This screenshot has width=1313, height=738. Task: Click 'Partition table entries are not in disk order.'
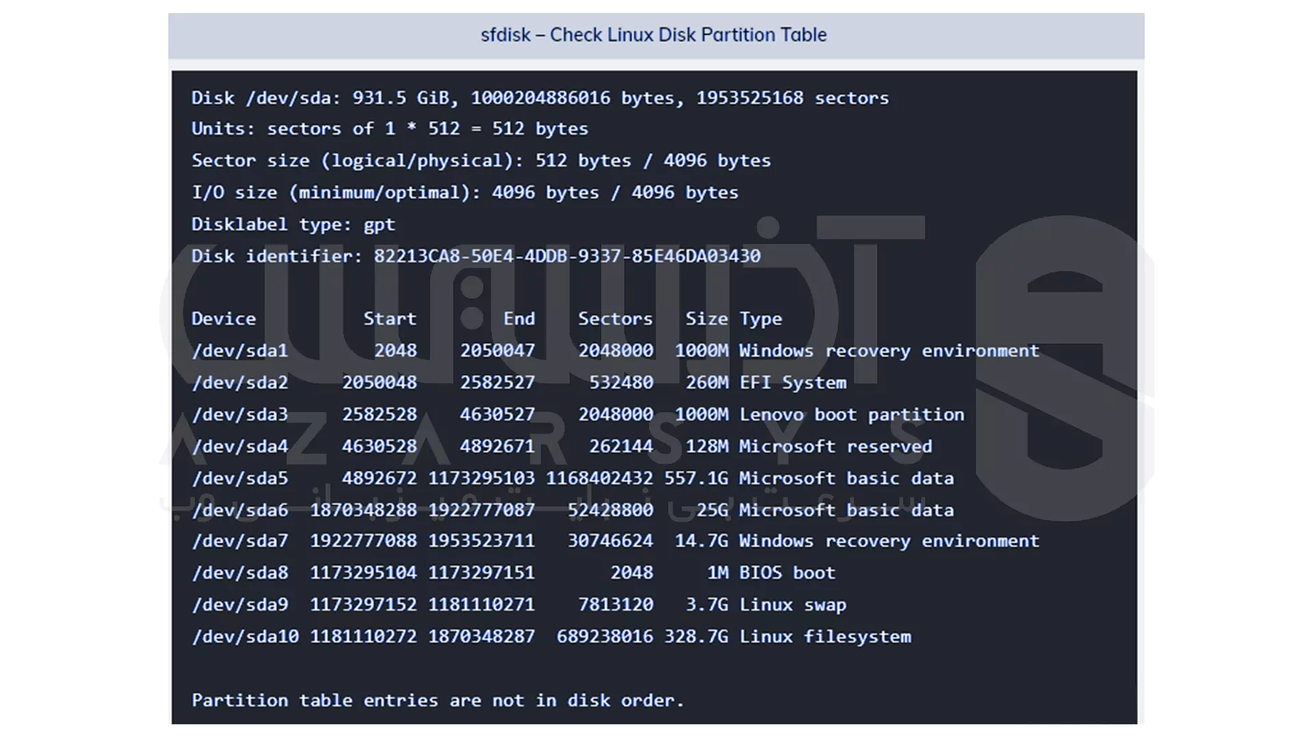pos(438,700)
